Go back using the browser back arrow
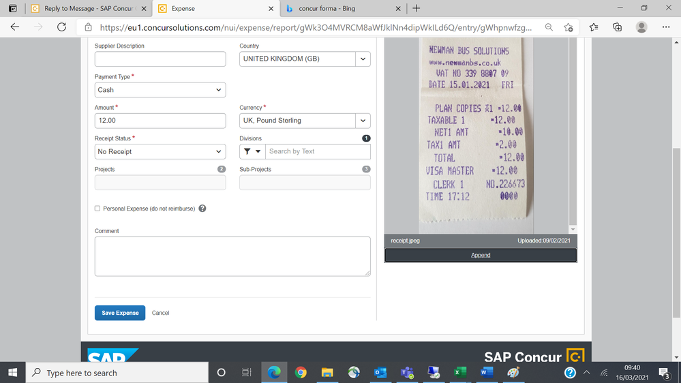 (15, 27)
